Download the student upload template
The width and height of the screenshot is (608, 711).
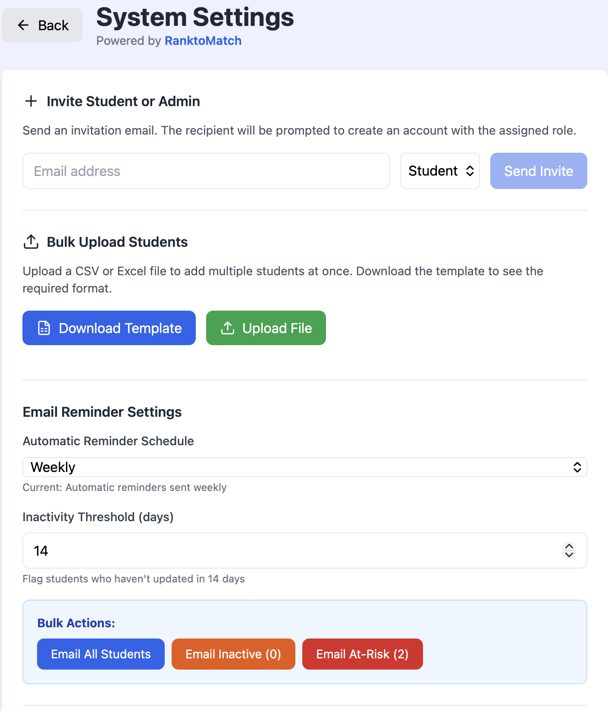point(109,328)
